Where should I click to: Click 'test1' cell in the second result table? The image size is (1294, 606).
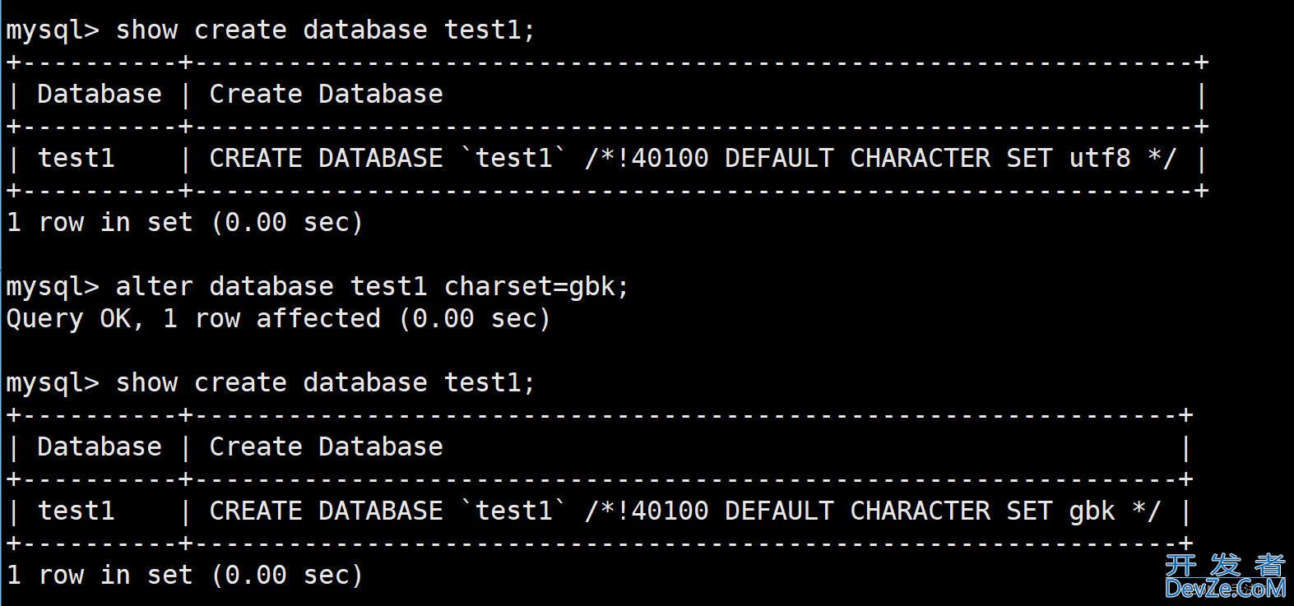point(77,511)
